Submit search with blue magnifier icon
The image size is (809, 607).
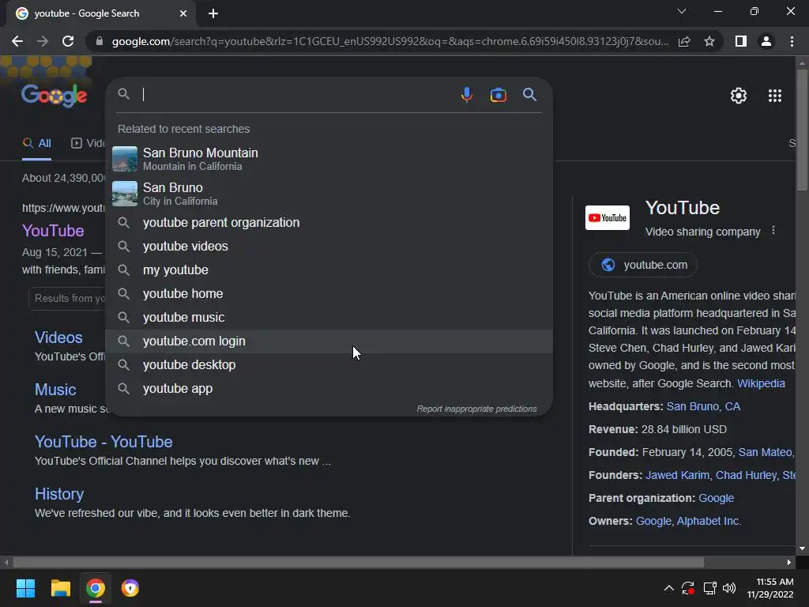click(x=529, y=95)
